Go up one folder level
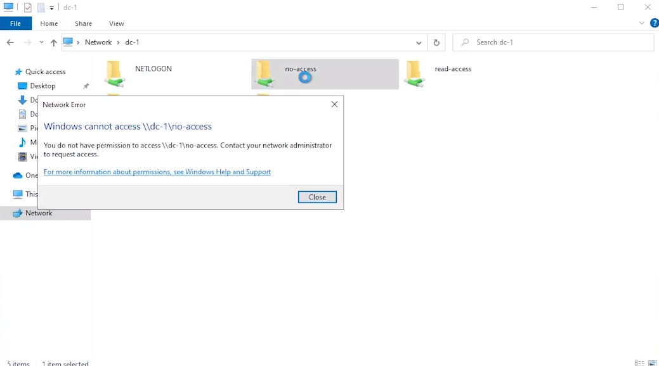This screenshot has width=659, height=366. point(53,42)
